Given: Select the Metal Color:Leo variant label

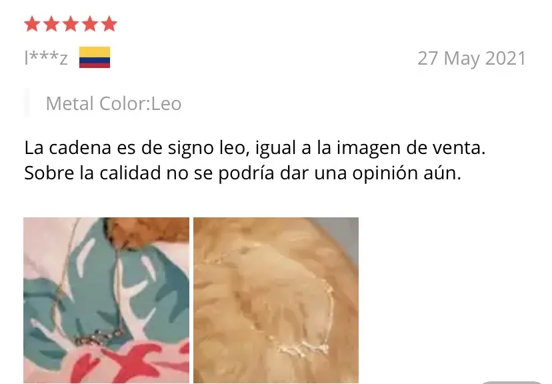Looking at the screenshot, I should click(x=113, y=103).
